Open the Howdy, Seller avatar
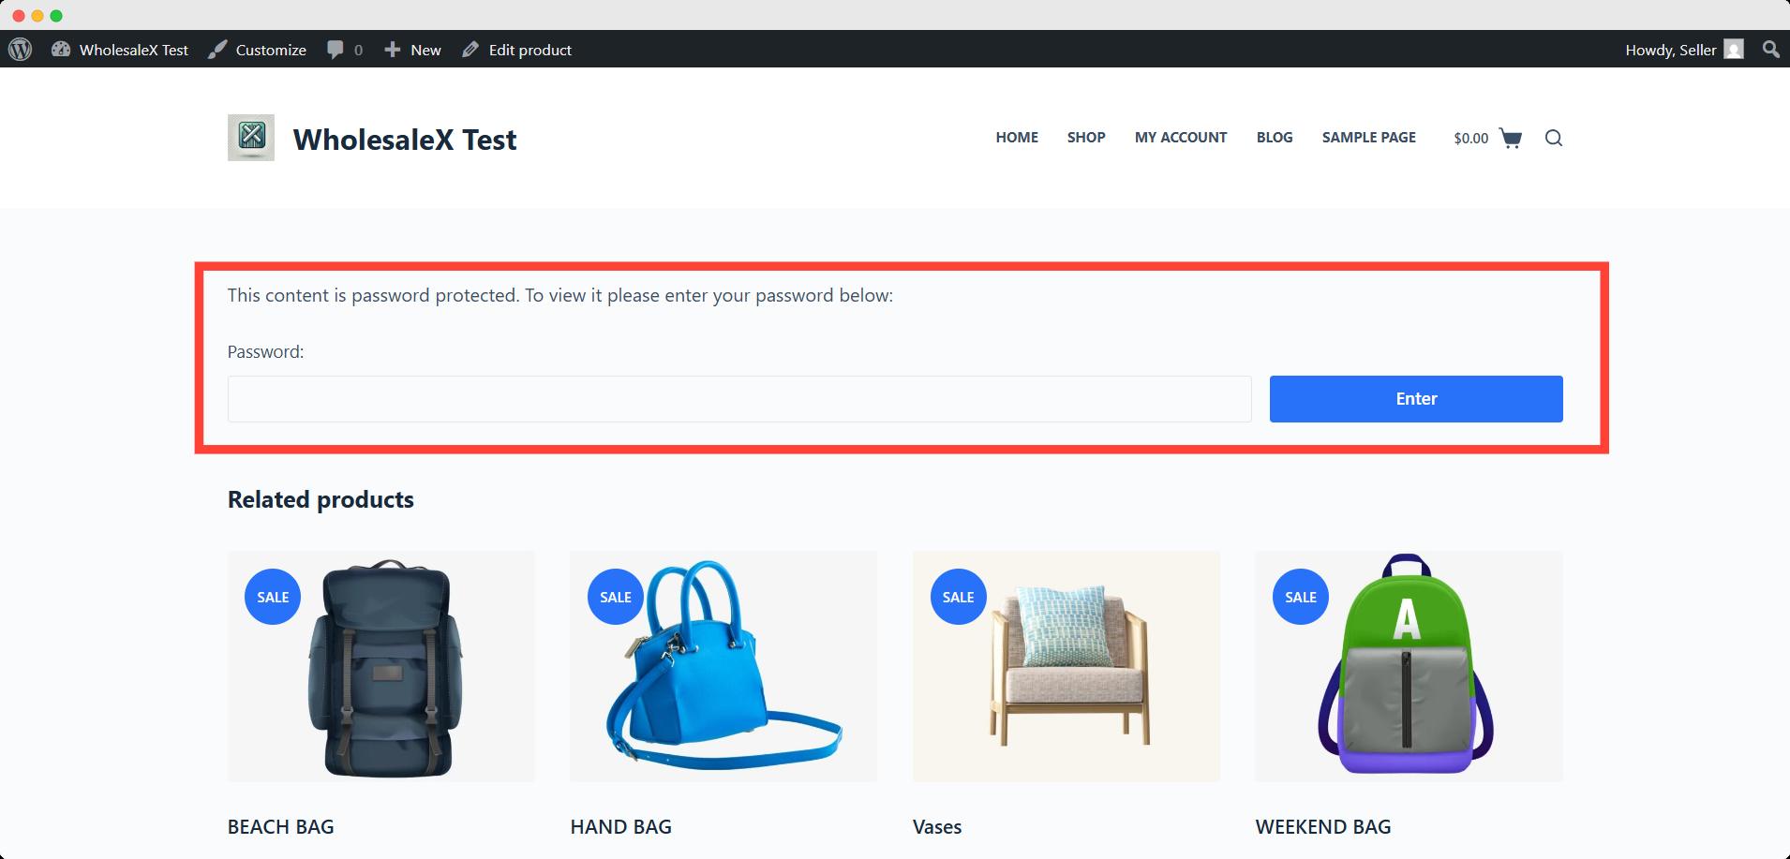This screenshot has height=859, width=1790. [x=1734, y=50]
